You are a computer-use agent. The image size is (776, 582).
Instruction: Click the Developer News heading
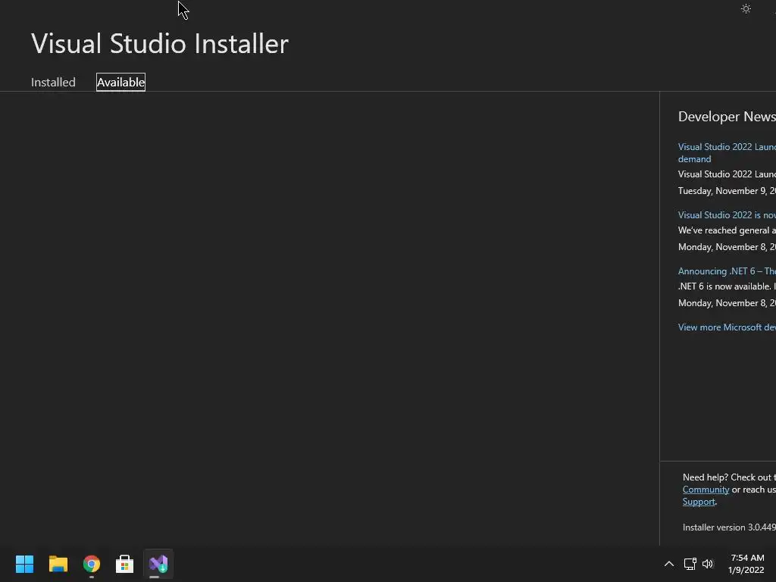(x=727, y=116)
